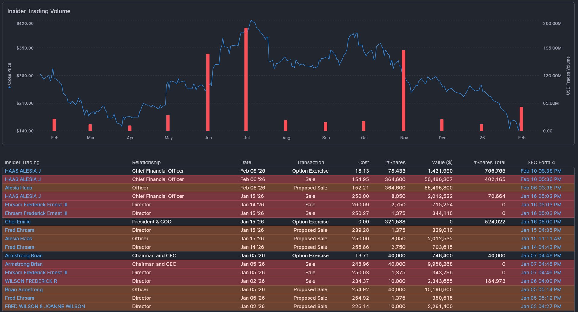Image resolution: width=578 pixels, height=312 pixels.
Task: Click cost 226.14 in bottom row
Action: (x=360, y=306)
